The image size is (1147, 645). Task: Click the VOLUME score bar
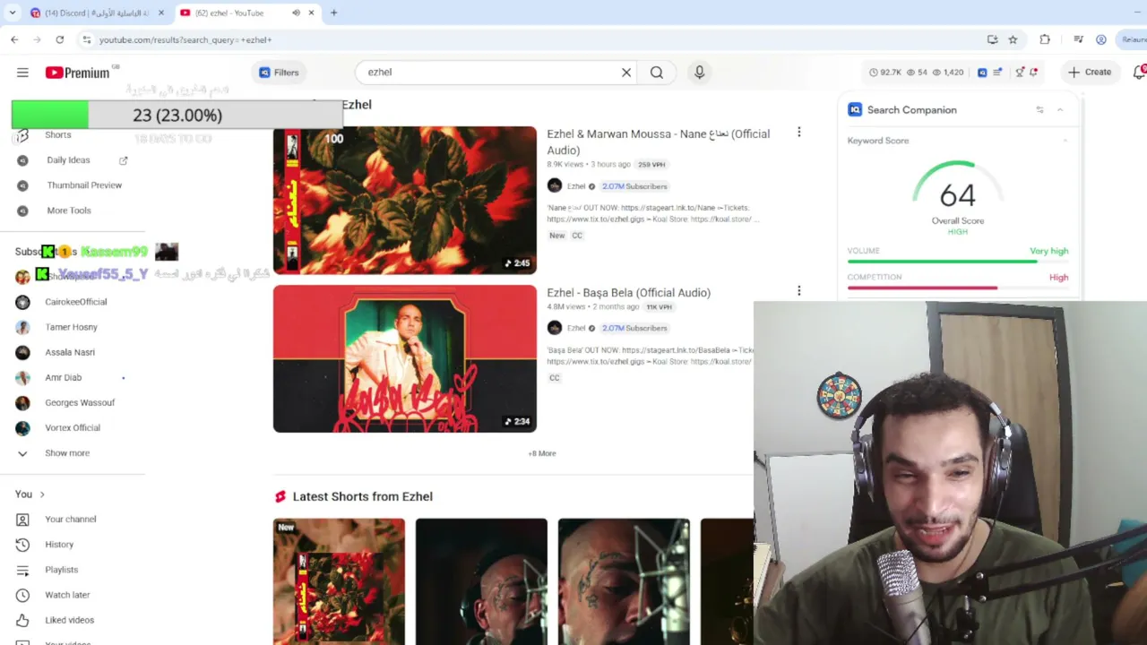click(x=958, y=262)
